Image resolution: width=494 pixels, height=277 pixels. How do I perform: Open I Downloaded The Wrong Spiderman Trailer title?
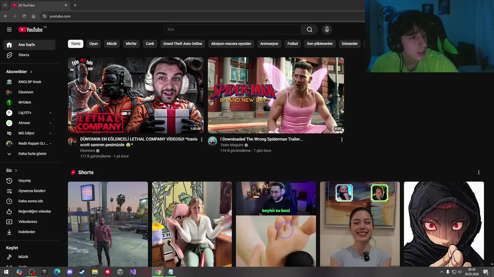pos(262,139)
